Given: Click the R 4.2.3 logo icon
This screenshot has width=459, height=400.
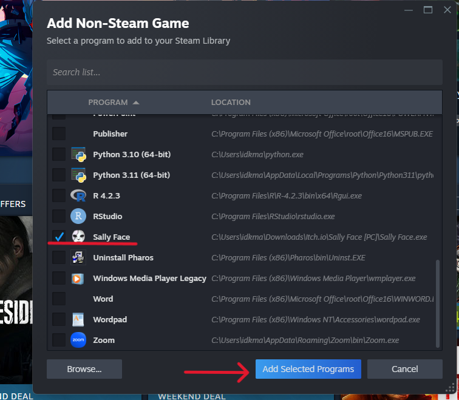Looking at the screenshot, I should 78,195.
